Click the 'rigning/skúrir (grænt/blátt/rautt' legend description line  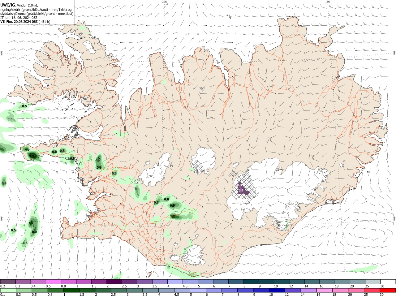(x=36, y=10)
